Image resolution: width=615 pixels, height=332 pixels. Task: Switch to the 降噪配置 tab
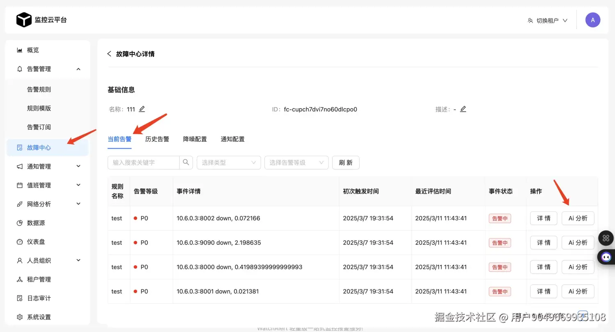tap(195, 139)
